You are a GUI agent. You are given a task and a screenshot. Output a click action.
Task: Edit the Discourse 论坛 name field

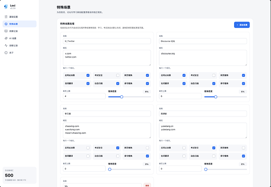pyautogui.click(x=203, y=41)
